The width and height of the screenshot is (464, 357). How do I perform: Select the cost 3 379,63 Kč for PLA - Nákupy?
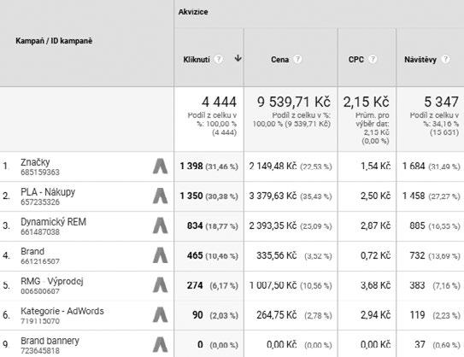click(273, 196)
